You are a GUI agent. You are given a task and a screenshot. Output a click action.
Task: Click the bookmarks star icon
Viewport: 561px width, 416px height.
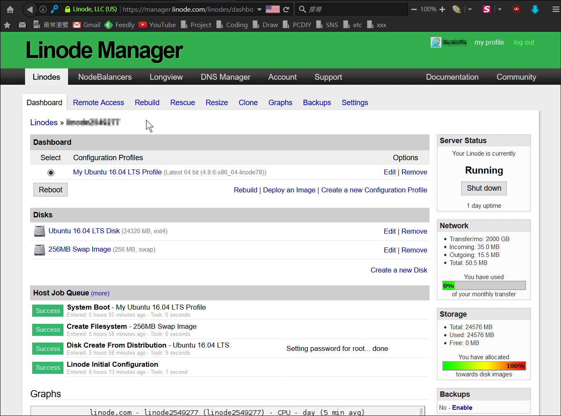(x=7, y=25)
